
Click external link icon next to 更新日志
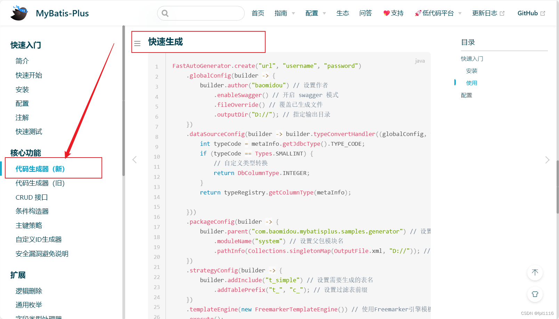point(502,13)
